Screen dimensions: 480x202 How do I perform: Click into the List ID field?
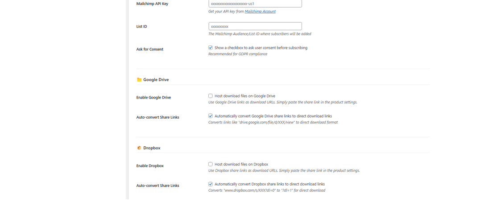point(255,26)
